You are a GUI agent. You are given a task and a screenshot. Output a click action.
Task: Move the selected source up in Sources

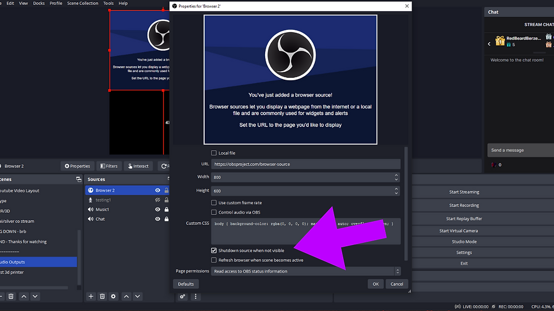[x=126, y=296]
